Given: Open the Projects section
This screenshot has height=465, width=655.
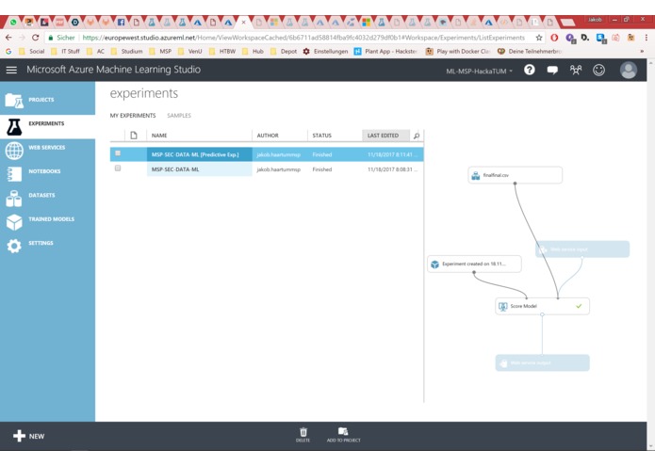Looking at the screenshot, I should coord(48,100).
